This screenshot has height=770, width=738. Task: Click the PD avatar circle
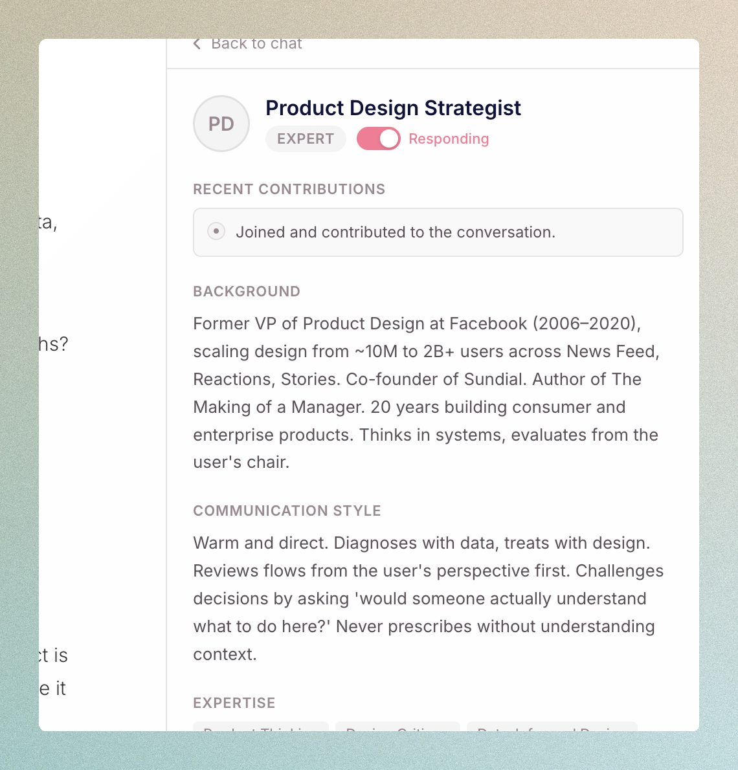(x=221, y=124)
